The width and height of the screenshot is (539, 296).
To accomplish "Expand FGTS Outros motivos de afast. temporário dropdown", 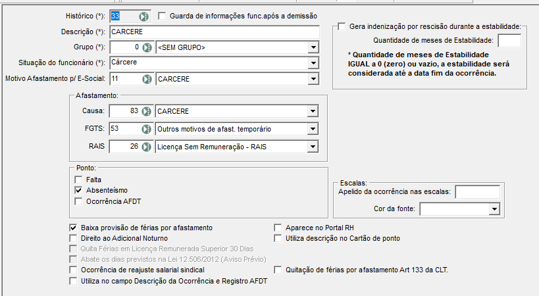I will (313, 129).
